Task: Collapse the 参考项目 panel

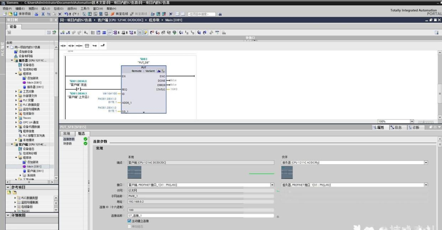Action: point(8,187)
